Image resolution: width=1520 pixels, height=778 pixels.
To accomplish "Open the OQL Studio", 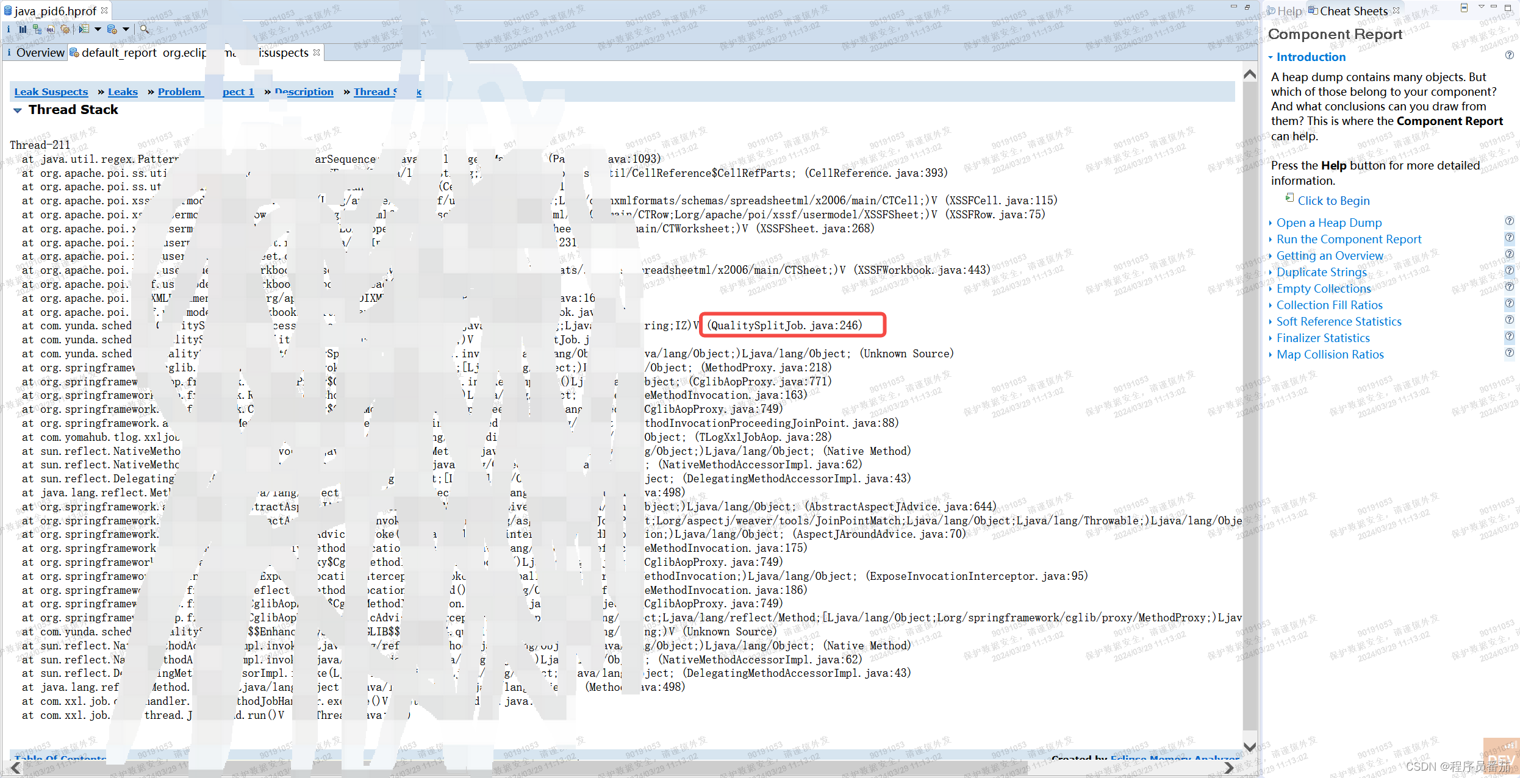I will (51, 29).
